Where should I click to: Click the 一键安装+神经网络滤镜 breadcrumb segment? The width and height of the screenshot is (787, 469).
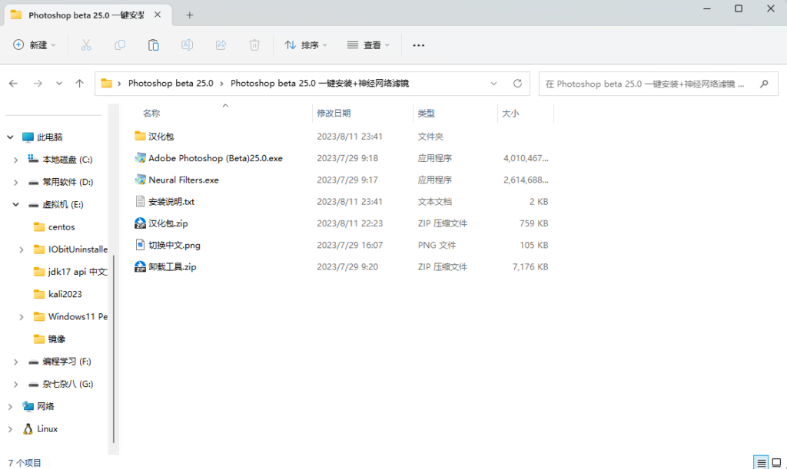pyautogui.click(x=320, y=83)
